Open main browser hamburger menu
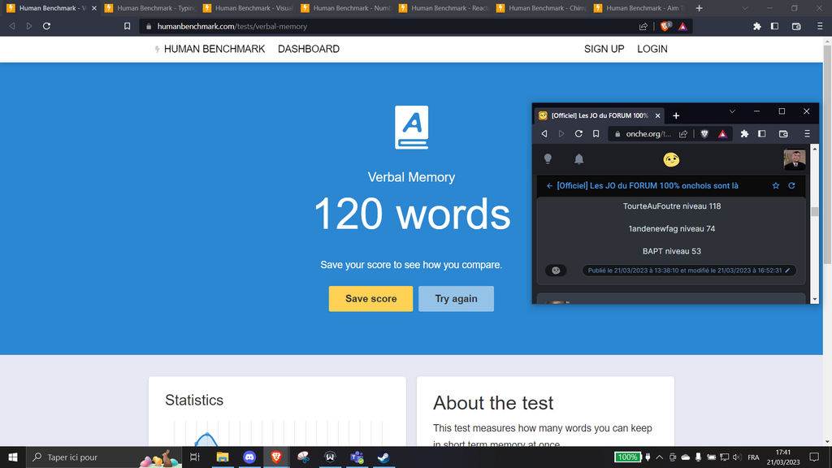The width and height of the screenshot is (832, 468). 820,26
